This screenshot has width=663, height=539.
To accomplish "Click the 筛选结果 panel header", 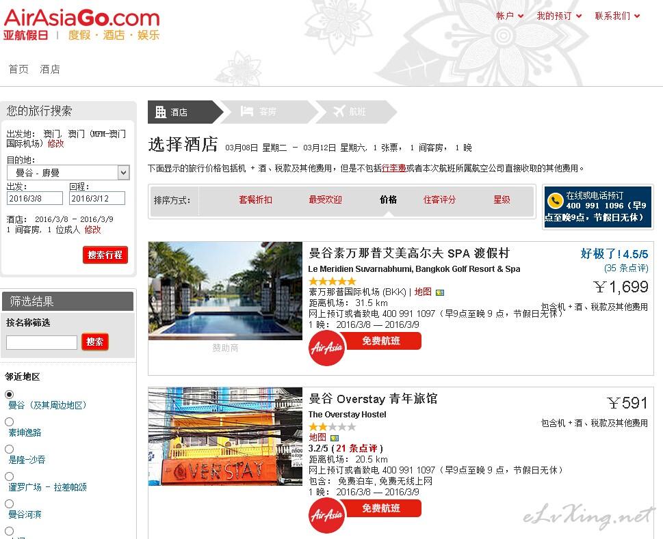I will pyautogui.click(x=68, y=301).
